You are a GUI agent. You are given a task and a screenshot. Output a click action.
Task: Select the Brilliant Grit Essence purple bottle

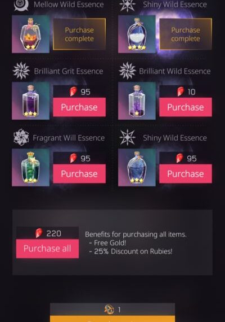coord(31,101)
